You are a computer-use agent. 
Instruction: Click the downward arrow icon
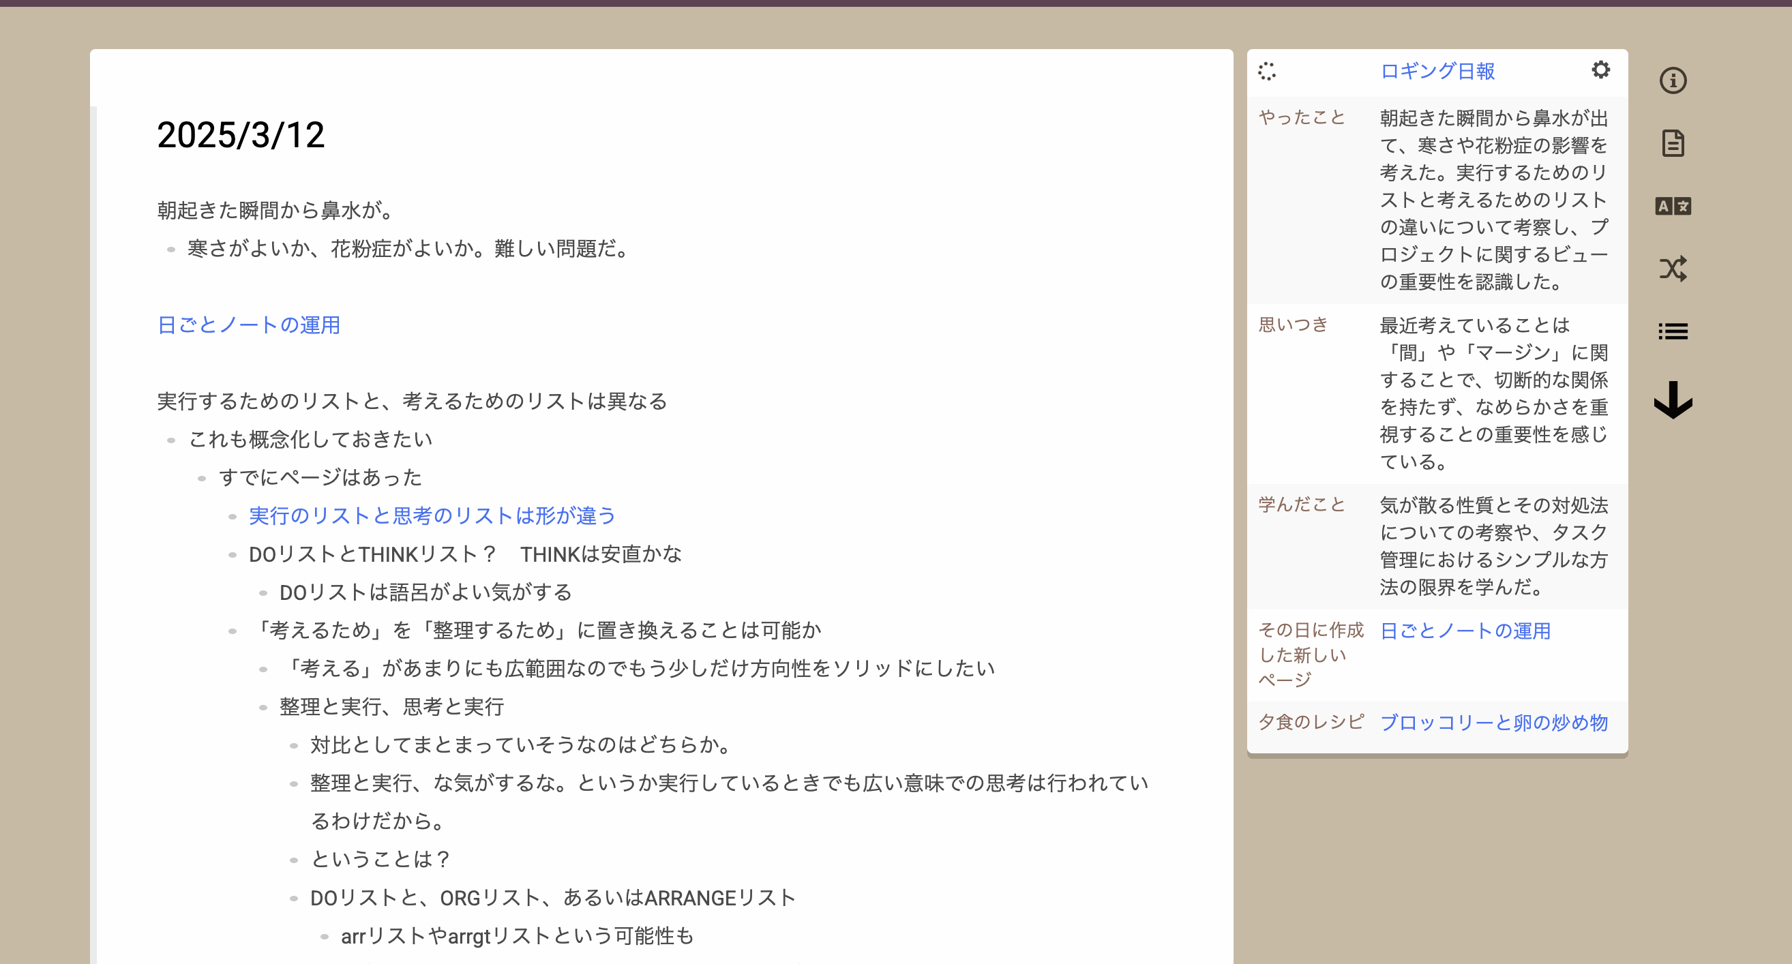click(1673, 400)
